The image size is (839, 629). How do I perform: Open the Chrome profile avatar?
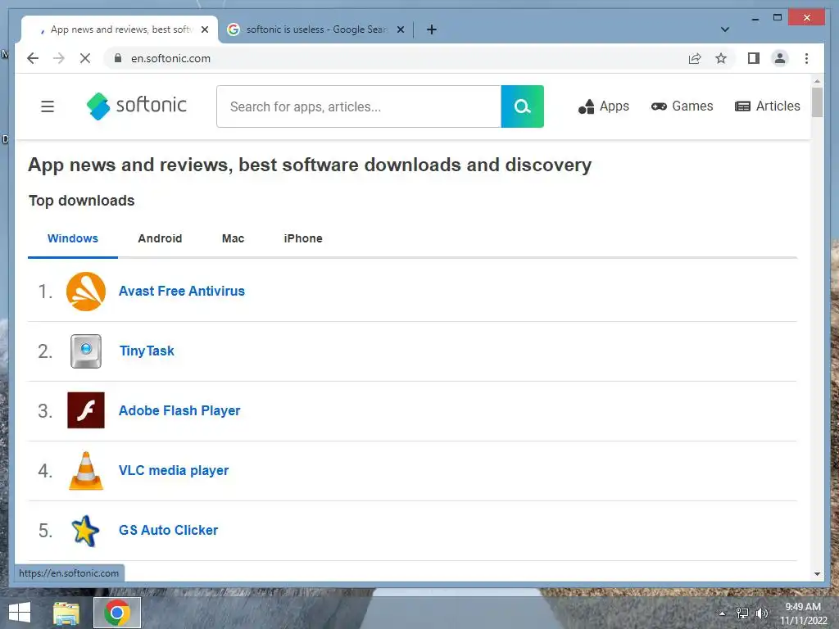coord(780,58)
